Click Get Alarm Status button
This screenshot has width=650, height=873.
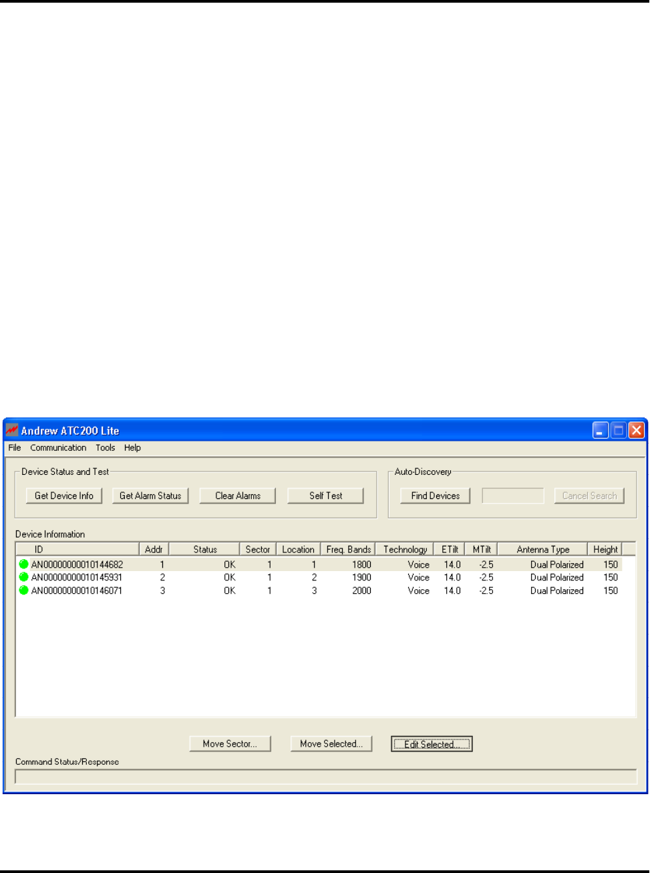click(x=150, y=496)
